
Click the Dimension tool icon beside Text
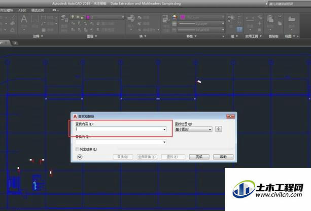pos(35,19)
